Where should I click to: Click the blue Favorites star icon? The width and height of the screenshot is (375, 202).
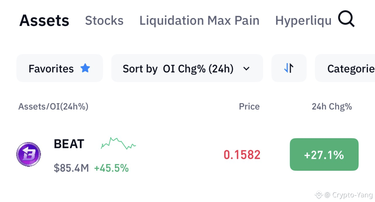[85, 68]
